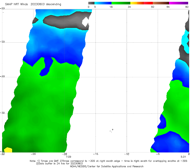Click the latitude axis label "-20" at top left
Image resolution: width=191 pixels, height=168 pixels.
pos(2,8)
